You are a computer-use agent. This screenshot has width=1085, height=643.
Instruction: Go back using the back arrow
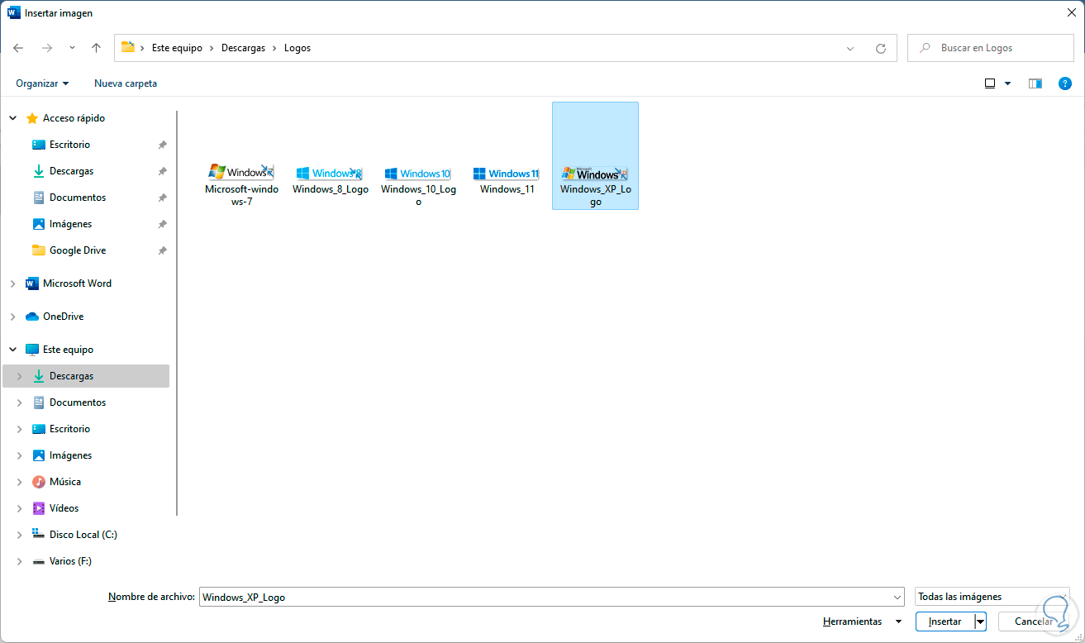coord(18,48)
